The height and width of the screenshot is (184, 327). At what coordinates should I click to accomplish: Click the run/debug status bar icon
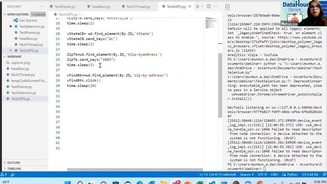pos(13,175)
